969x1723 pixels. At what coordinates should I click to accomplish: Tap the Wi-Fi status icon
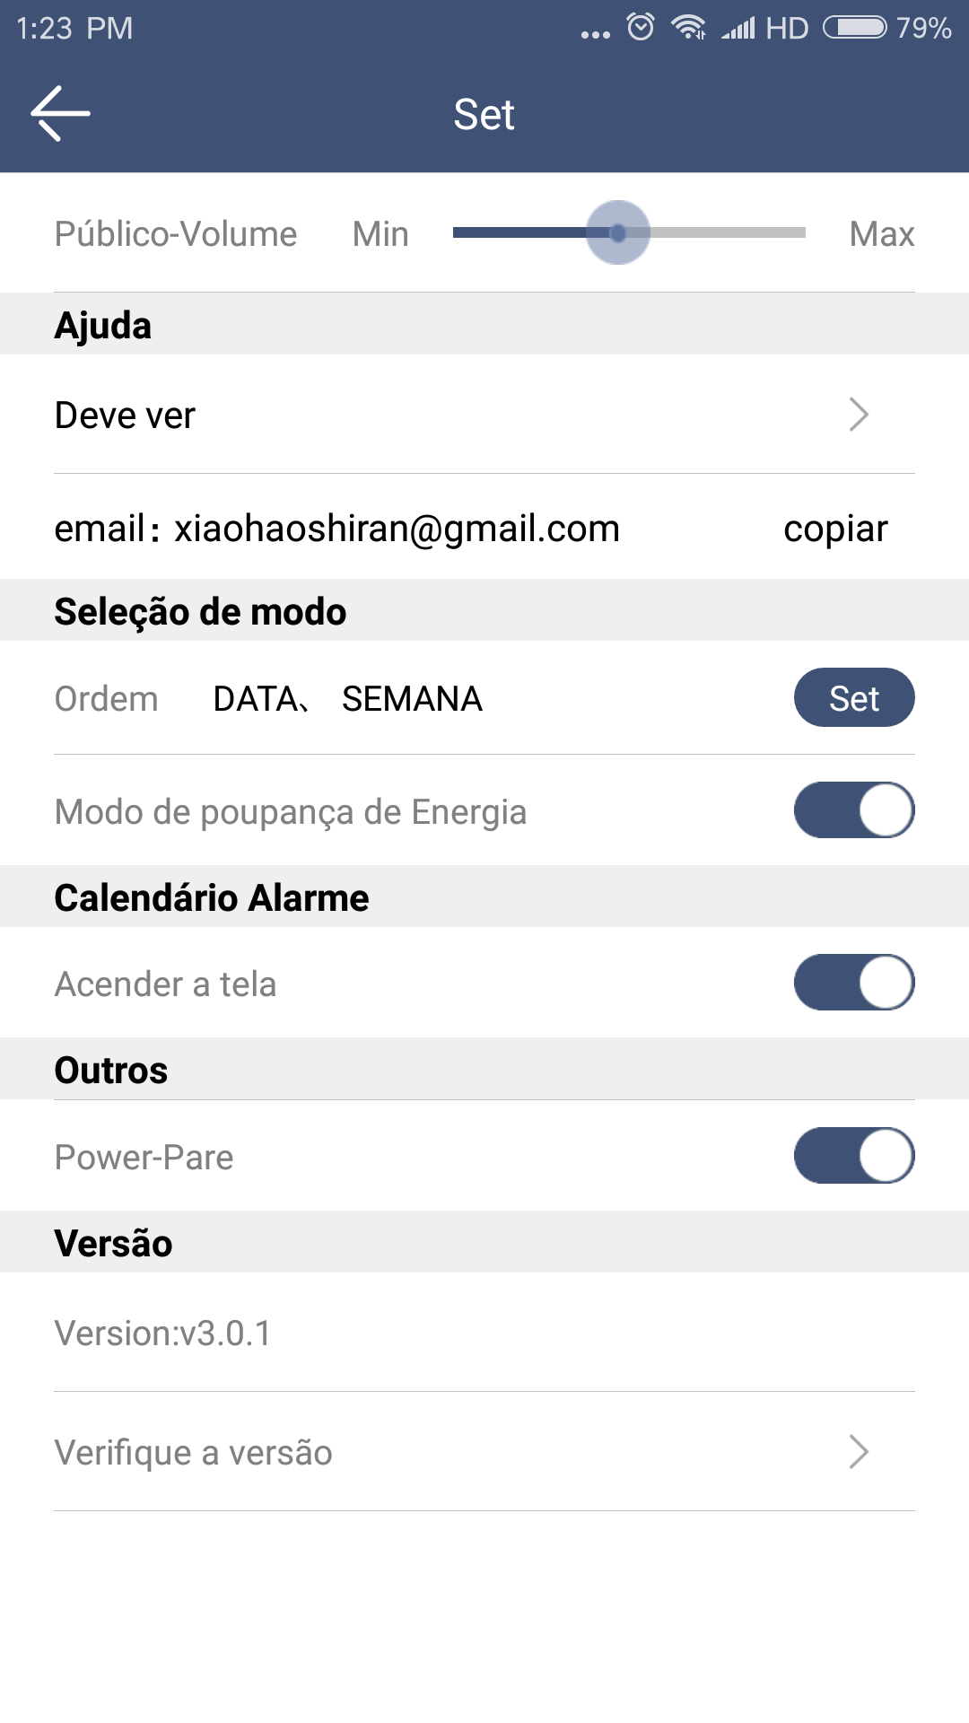pyautogui.click(x=689, y=28)
